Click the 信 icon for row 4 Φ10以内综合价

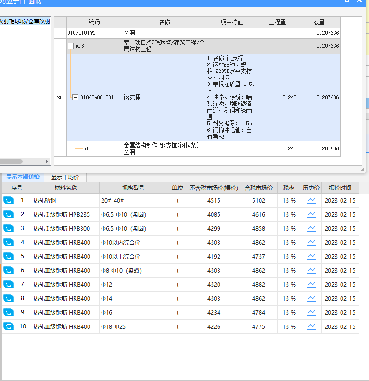[8, 242]
